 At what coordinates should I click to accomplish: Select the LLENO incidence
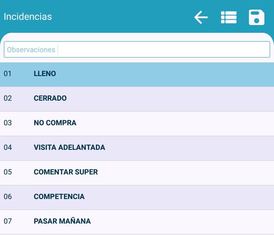click(x=45, y=73)
